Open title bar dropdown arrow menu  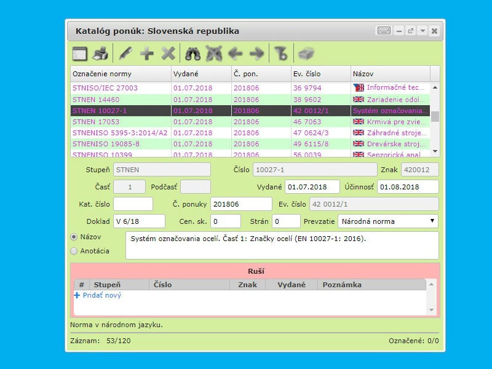tap(423, 31)
